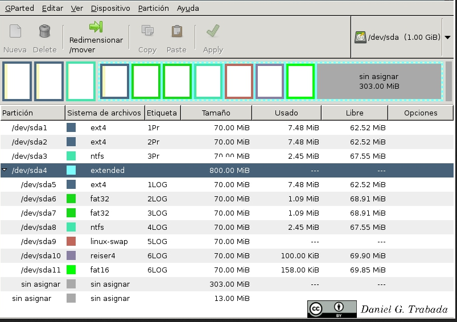
Task: Click the 1LOG label
Action: [158, 184]
